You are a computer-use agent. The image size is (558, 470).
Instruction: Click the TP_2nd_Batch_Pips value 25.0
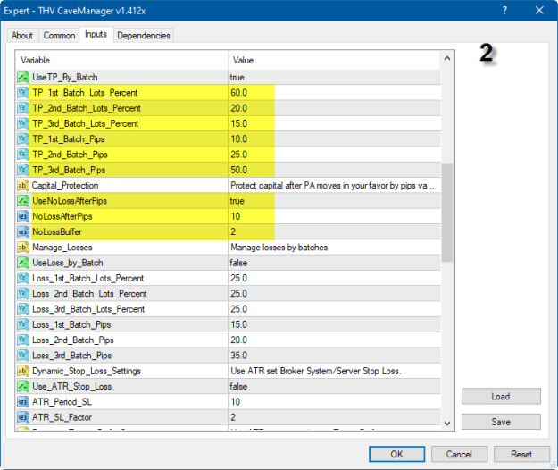pos(238,155)
